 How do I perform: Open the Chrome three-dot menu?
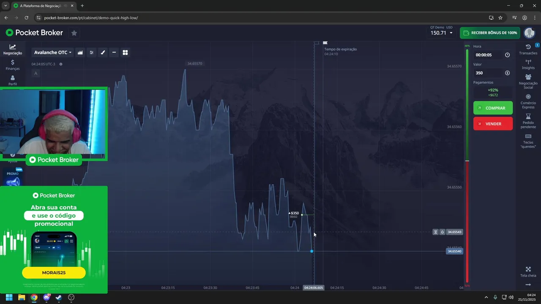click(535, 18)
